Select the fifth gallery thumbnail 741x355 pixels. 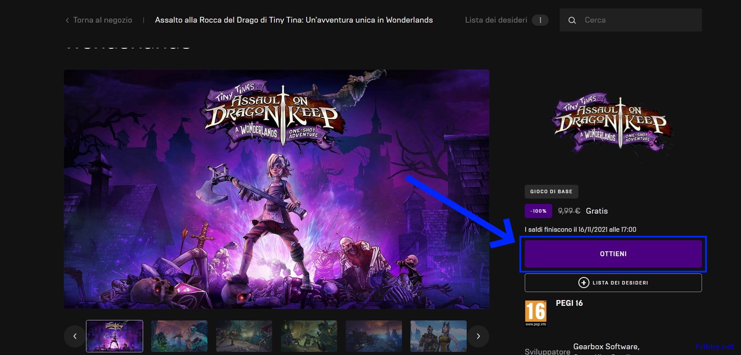pos(374,336)
